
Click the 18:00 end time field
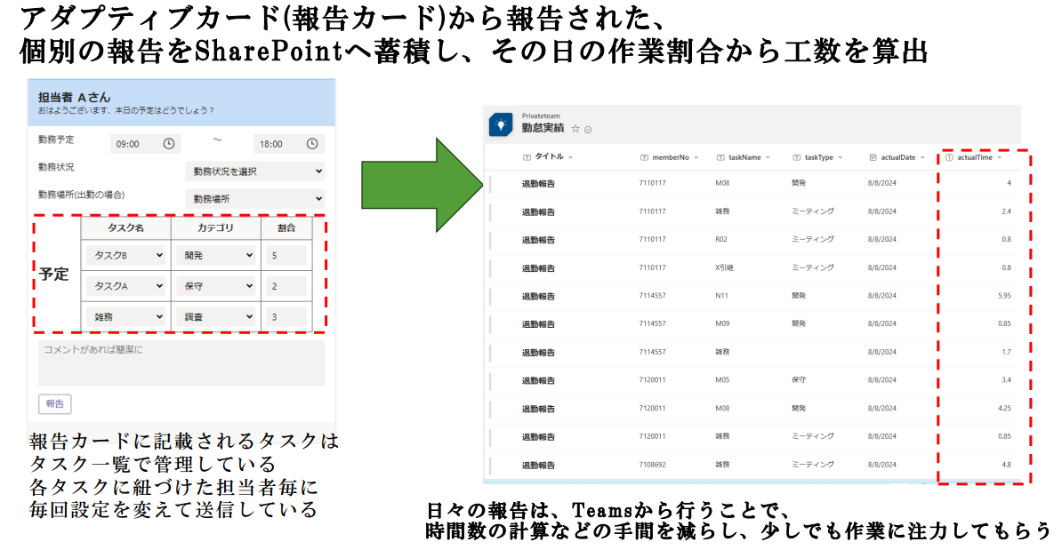pos(289,143)
